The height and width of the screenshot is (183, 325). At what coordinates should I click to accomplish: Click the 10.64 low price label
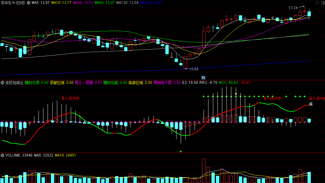pyautogui.click(x=194, y=69)
